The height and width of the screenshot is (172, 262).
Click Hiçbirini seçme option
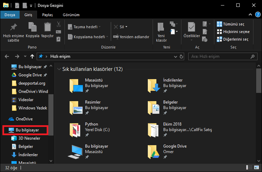(233, 32)
